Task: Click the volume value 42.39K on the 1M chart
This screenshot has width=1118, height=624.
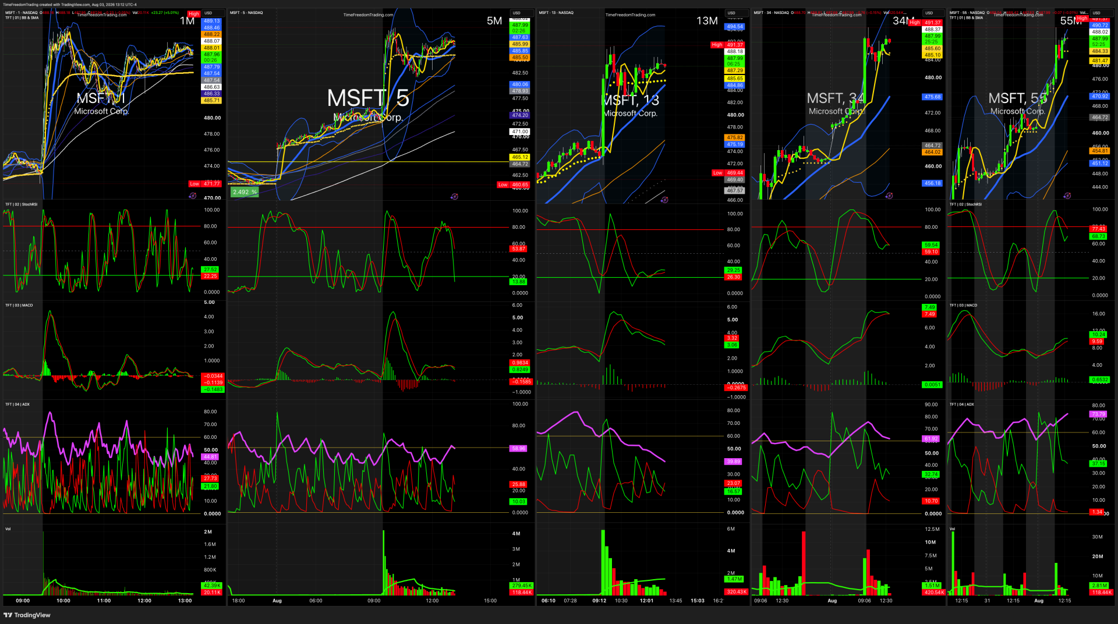Action: click(212, 586)
